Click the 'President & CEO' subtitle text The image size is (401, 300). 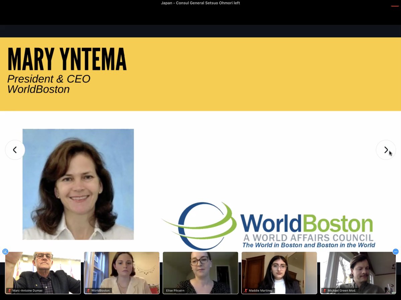(49, 79)
